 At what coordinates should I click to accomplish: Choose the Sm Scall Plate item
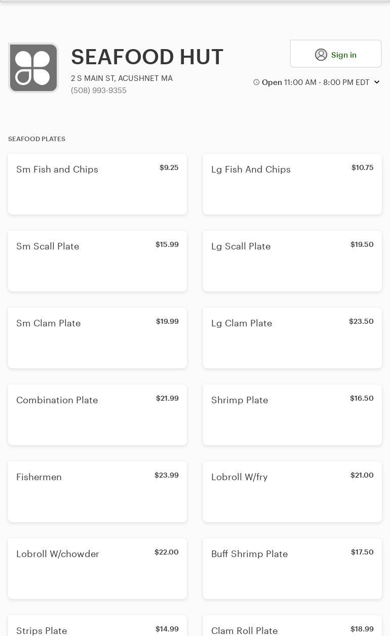pyautogui.click(x=97, y=261)
